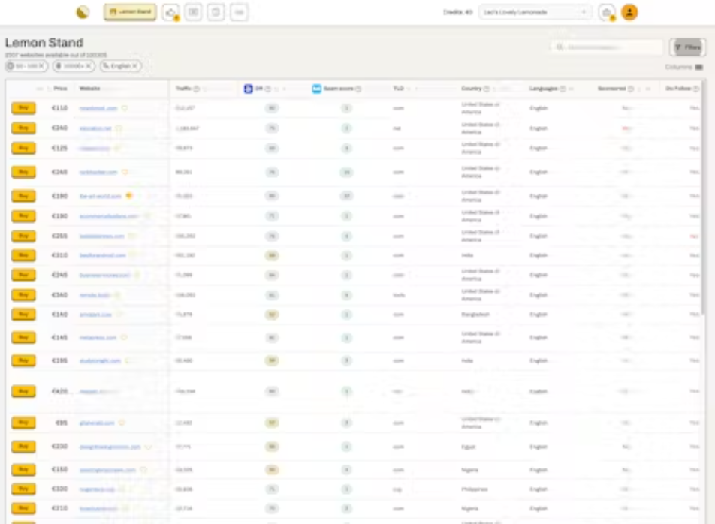Click the Languages column info icon
The image size is (715, 524).
(x=563, y=89)
